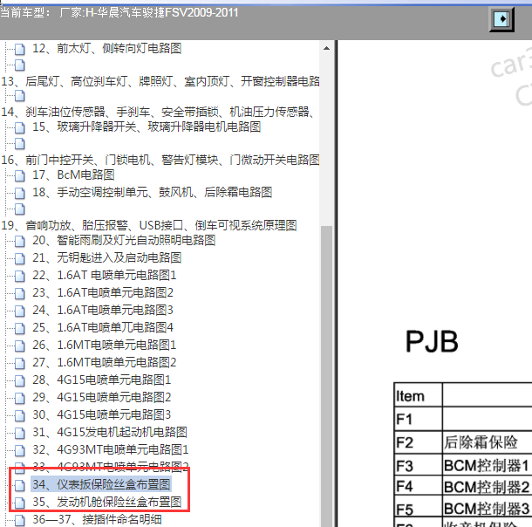
Task: Select 29、4G15电喷单元电路图2
Action: (x=102, y=397)
